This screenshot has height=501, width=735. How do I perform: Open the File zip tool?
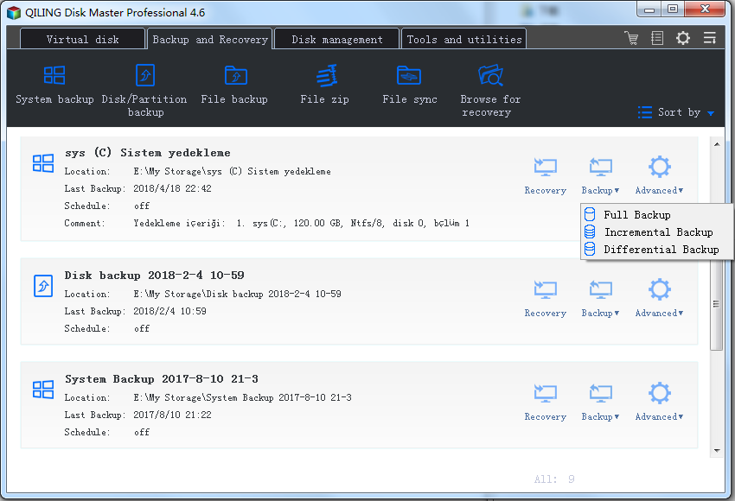[325, 85]
